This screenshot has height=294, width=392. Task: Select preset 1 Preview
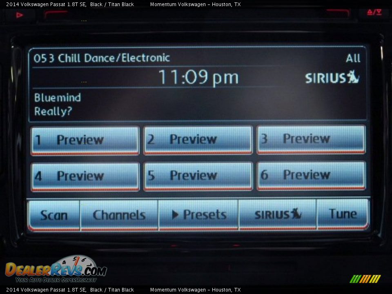(85, 140)
